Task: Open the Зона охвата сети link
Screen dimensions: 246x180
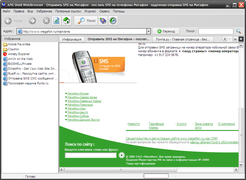Action: pyautogui.click(x=204, y=126)
